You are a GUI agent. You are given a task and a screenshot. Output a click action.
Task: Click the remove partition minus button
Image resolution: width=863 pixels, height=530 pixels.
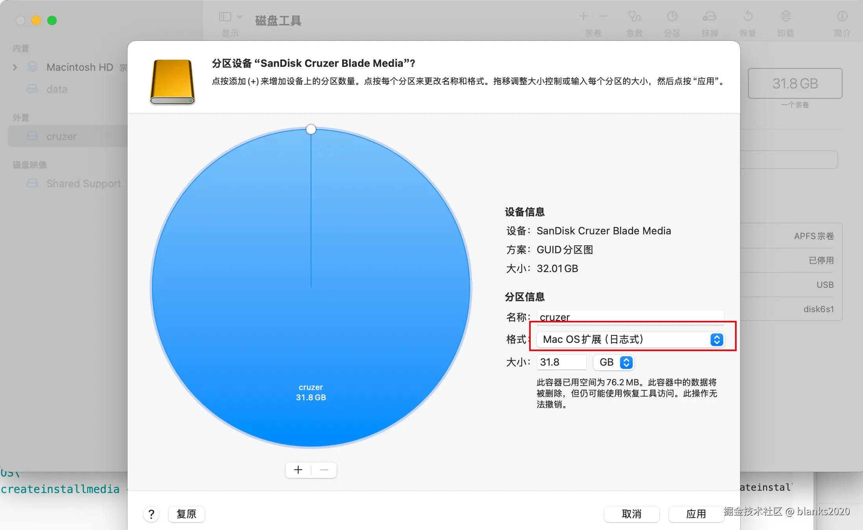tap(324, 470)
